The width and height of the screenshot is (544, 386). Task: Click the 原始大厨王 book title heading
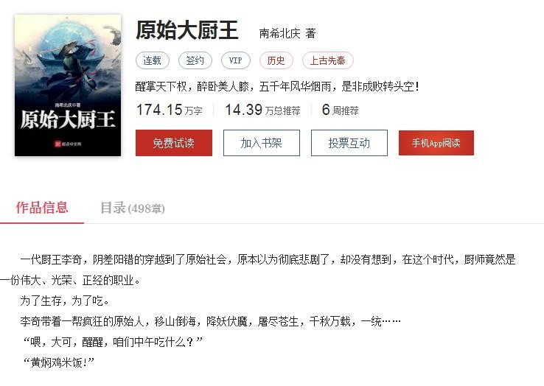(x=187, y=30)
